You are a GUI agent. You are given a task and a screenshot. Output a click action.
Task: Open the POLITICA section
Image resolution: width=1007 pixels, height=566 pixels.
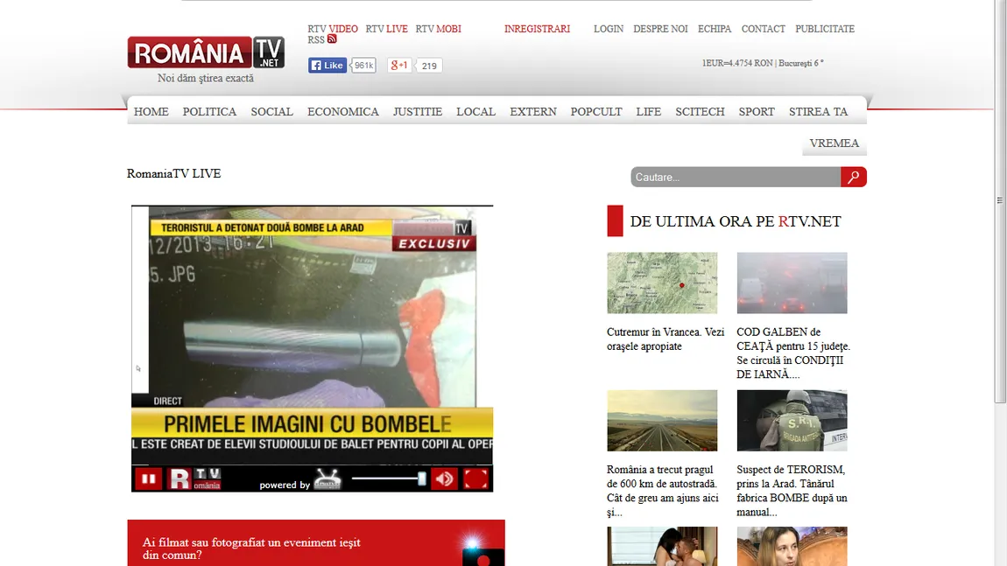click(209, 112)
